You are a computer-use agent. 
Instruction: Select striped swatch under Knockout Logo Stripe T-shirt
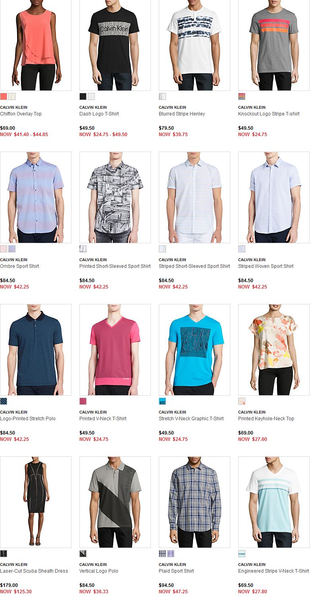click(x=242, y=96)
